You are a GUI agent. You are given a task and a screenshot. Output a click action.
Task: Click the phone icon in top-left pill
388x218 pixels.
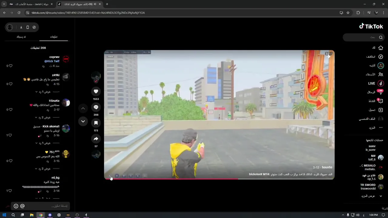[28, 27]
